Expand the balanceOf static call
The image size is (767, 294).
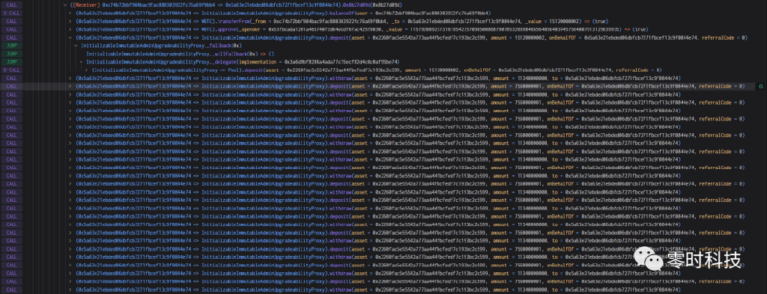click(70, 13)
